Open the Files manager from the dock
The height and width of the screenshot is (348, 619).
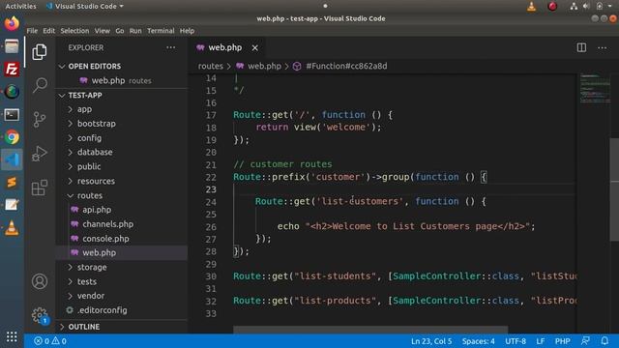click(x=12, y=46)
